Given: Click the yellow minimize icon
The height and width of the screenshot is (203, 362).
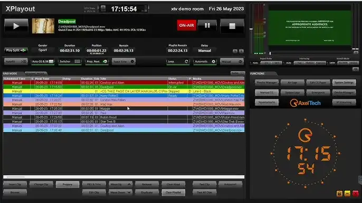Looking at the screenshot, I should coord(347,194).
